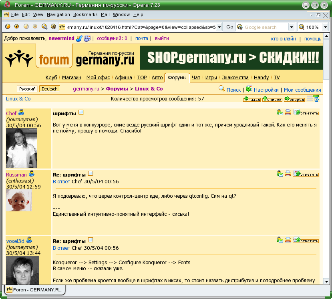Click the green gear settings icon
332x299 pixels.
coord(249,88)
